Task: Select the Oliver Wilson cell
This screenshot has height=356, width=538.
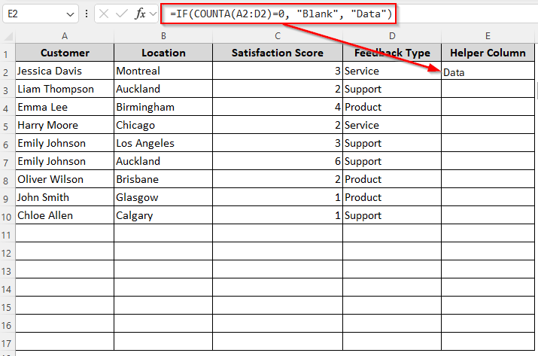Action: coord(65,180)
